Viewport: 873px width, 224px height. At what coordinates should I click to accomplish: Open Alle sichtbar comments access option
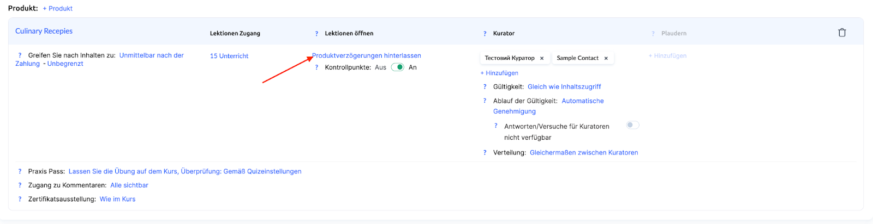(x=129, y=185)
